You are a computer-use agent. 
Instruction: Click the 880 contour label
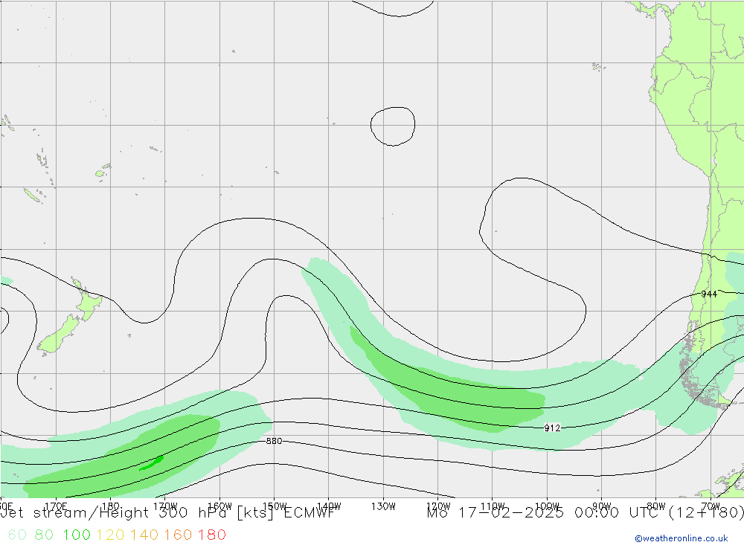[274, 441]
